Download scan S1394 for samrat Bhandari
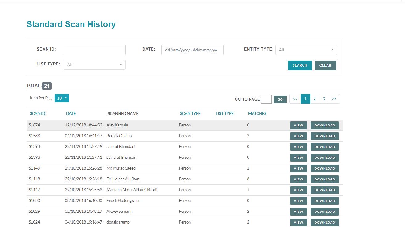This screenshot has width=405, height=247. coord(324,147)
